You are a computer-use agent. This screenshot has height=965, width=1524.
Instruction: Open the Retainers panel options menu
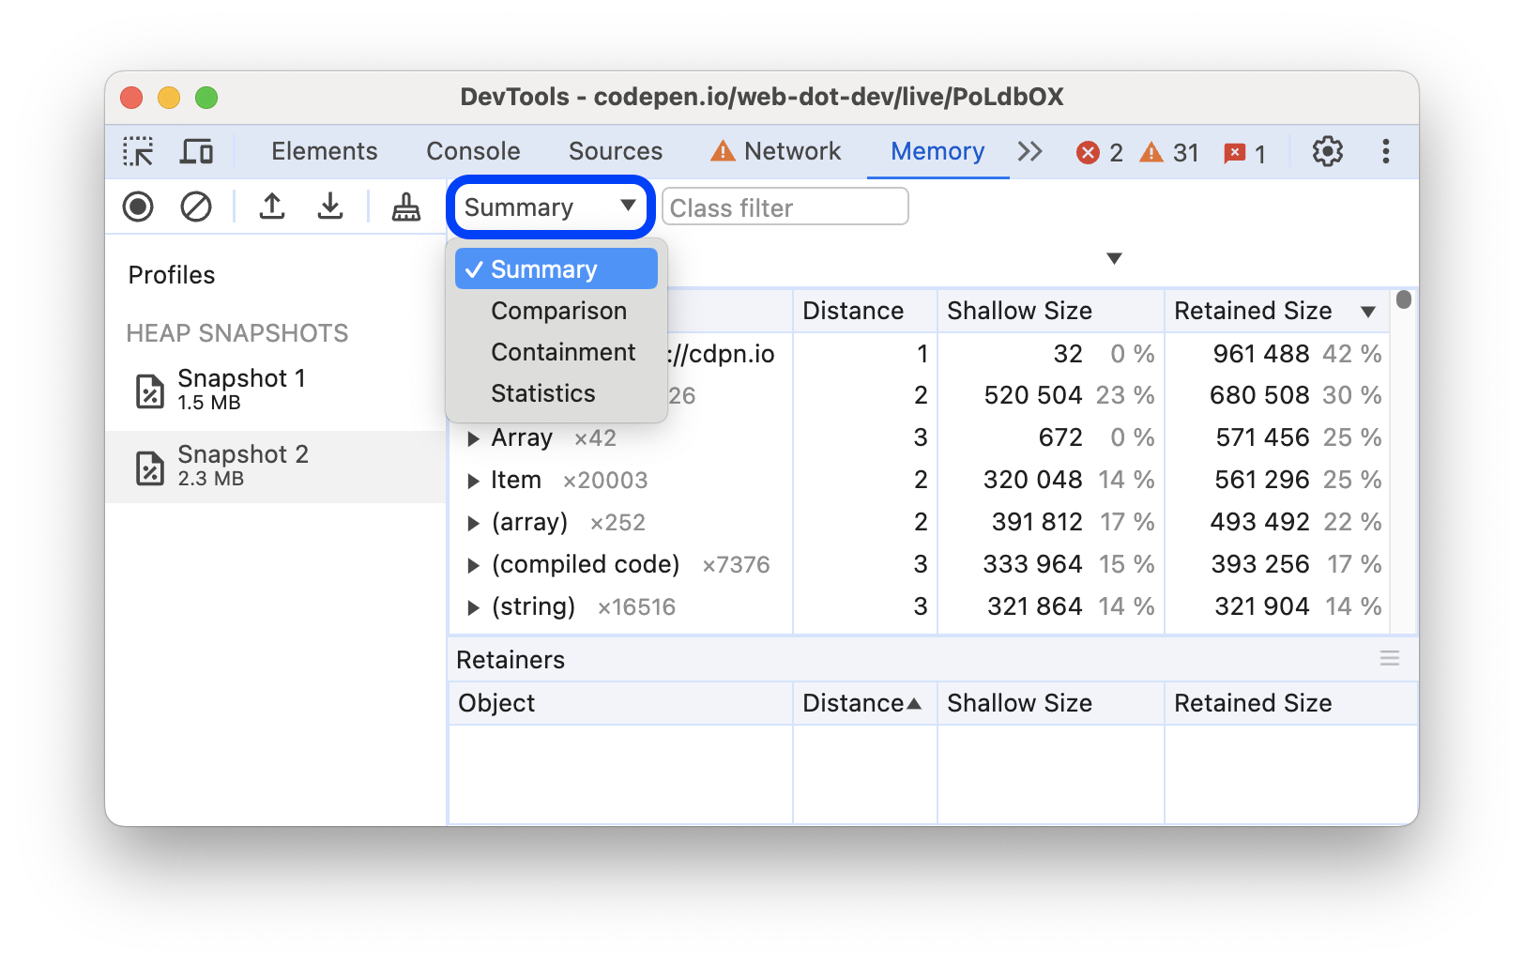point(1390,659)
